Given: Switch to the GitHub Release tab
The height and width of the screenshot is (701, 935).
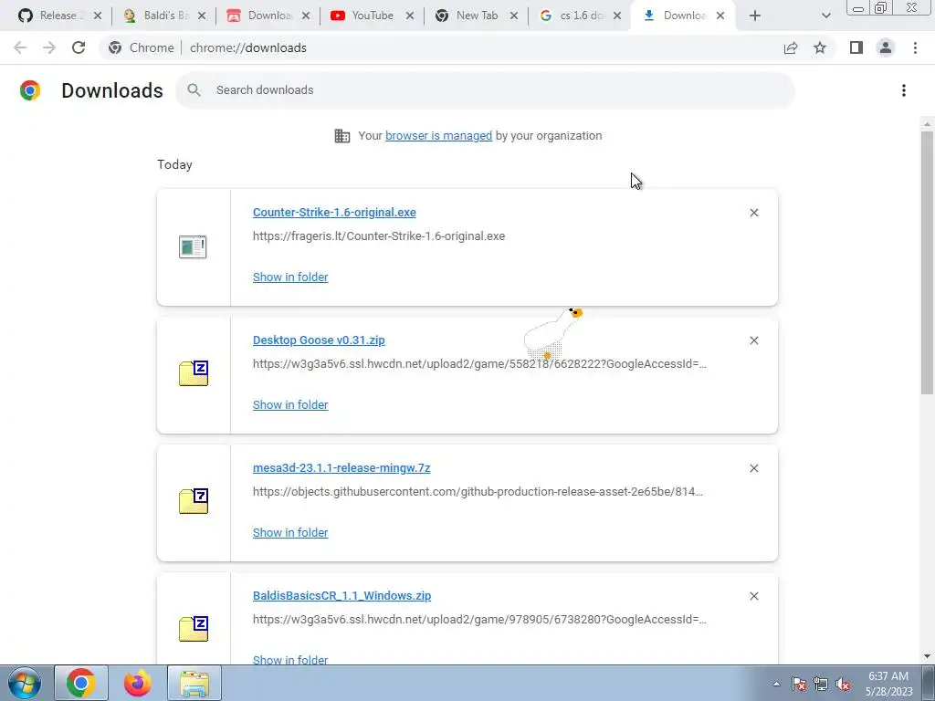Looking at the screenshot, I should (x=51, y=16).
